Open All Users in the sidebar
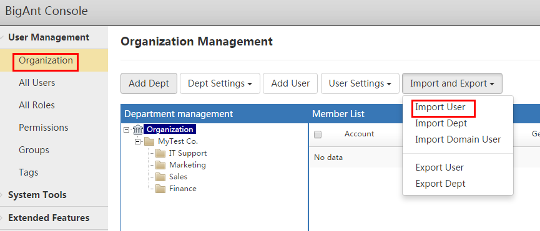This screenshot has height=231, width=540. pyautogui.click(x=37, y=83)
